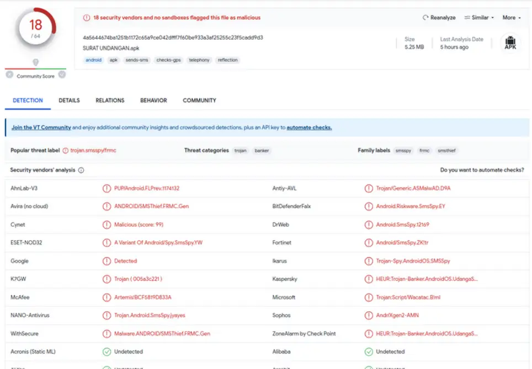
Task: Click the telephony tag
Action: click(x=199, y=60)
